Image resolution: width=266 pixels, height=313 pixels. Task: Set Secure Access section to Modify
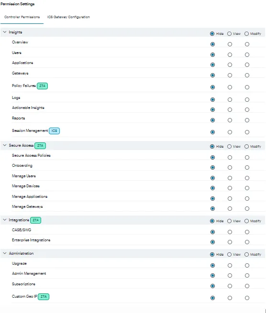[246, 147]
